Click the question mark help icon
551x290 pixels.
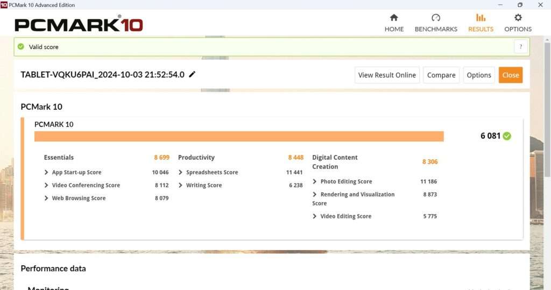pos(520,47)
